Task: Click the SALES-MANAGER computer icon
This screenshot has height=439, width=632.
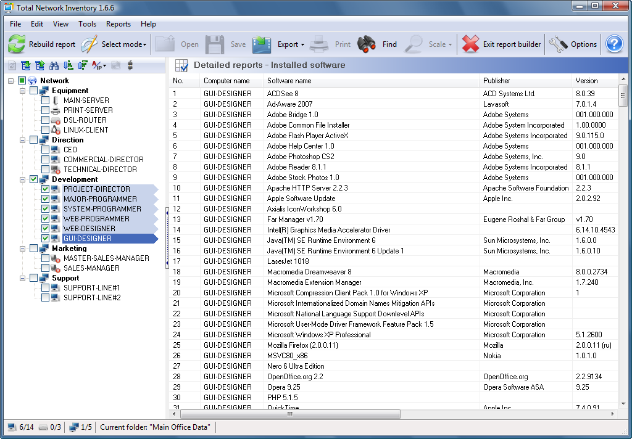Action: 56,268
